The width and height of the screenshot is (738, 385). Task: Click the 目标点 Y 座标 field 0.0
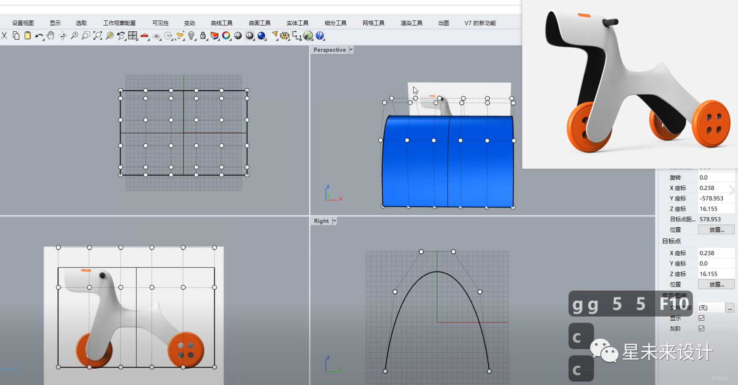coord(716,264)
